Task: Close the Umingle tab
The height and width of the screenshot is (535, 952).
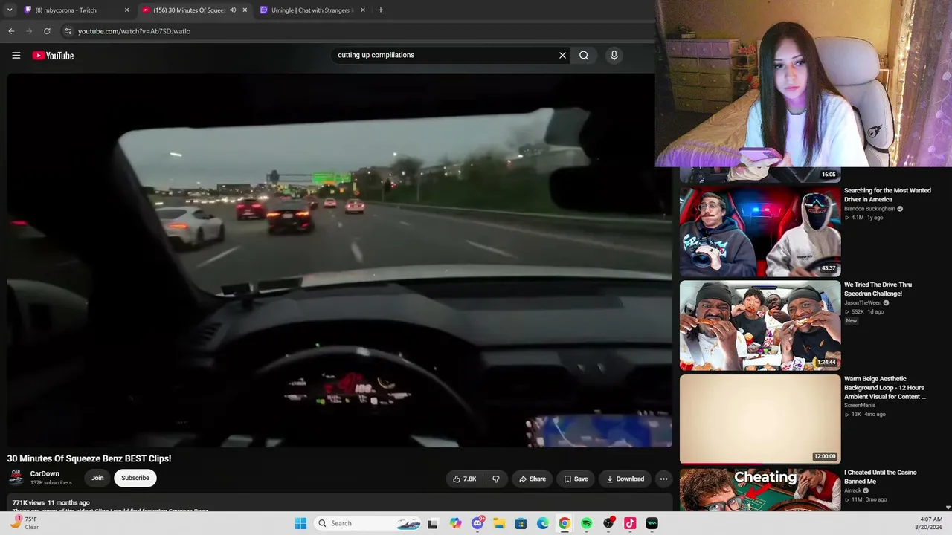Action: (x=362, y=10)
